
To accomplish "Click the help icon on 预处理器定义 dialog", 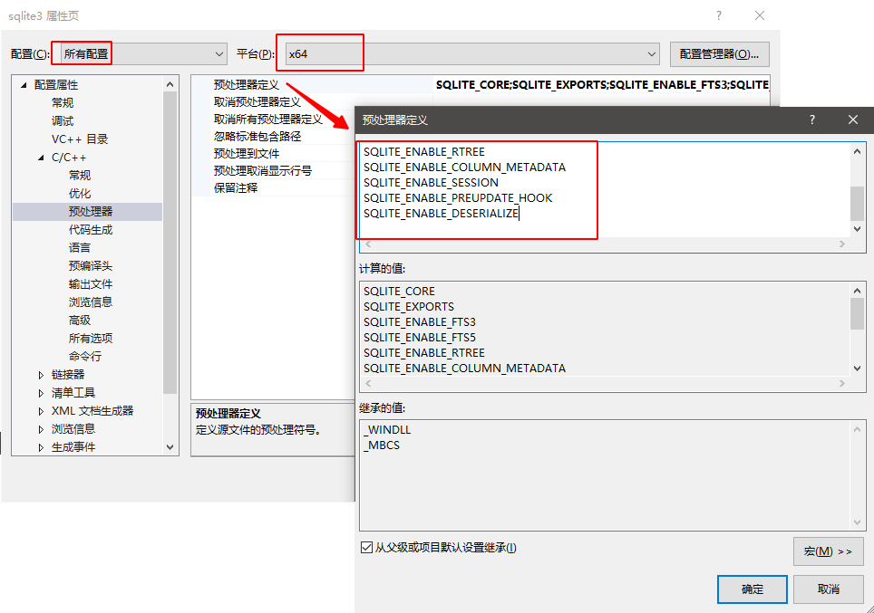I will [x=811, y=119].
